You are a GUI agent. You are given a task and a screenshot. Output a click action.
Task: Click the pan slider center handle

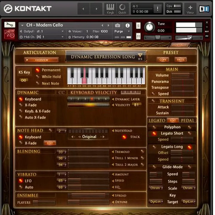point(158,38)
